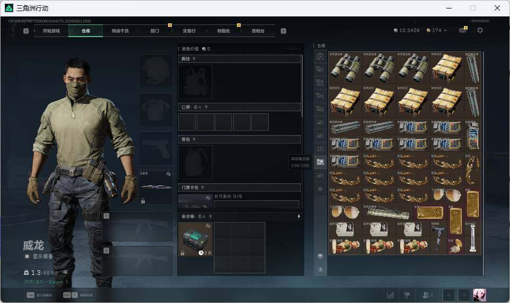Click the warehouse grid scrollbar
This screenshot has height=303, width=510.
point(483,163)
